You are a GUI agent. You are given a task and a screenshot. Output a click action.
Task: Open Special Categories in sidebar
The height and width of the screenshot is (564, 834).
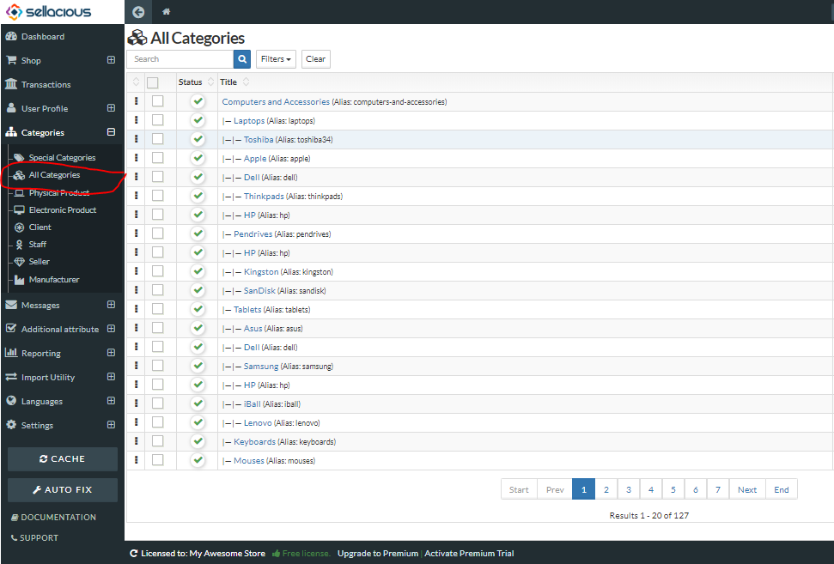pos(62,157)
